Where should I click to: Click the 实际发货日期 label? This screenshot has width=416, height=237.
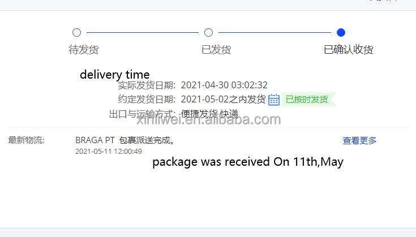(x=147, y=85)
